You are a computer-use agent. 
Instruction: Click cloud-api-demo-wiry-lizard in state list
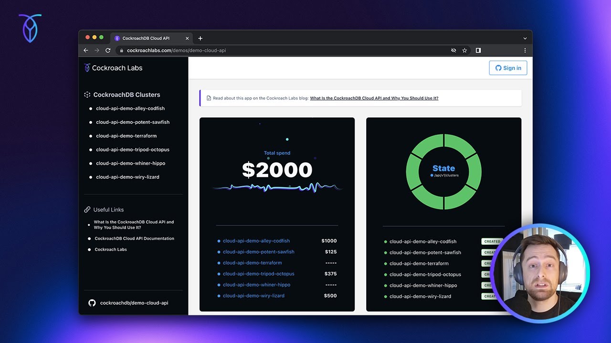[421, 296]
